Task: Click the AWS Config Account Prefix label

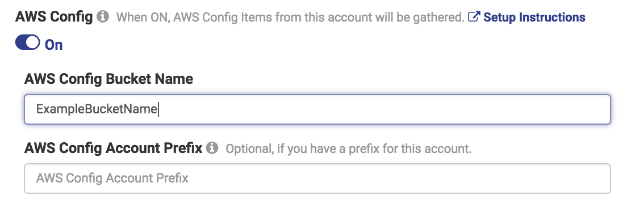Action: click(x=113, y=148)
